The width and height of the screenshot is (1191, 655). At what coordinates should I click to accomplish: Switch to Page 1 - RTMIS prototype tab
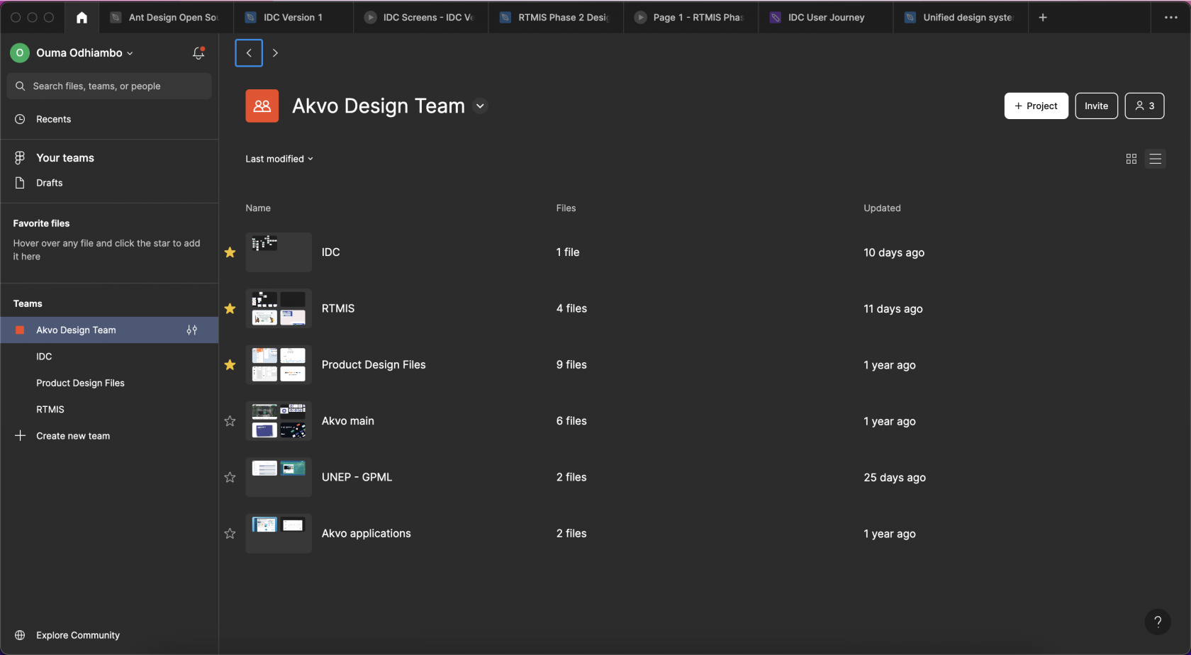[x=689, y=17]
